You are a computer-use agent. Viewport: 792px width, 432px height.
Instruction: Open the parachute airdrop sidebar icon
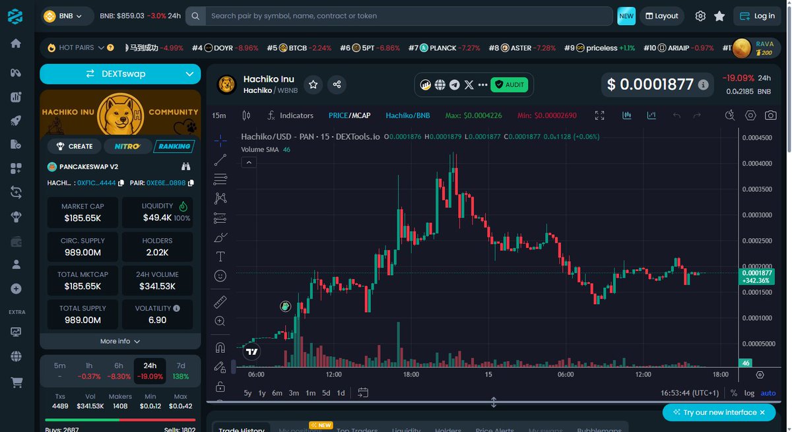16,216
